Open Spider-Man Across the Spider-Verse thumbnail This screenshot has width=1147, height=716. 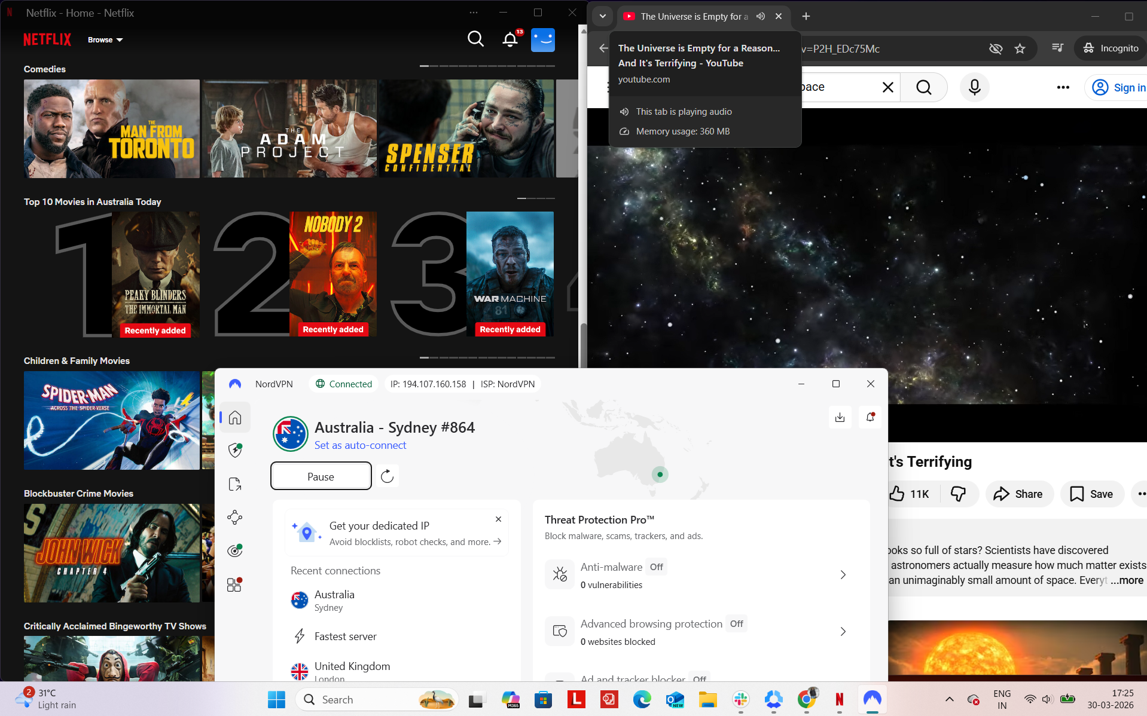(x=111, y=420)
